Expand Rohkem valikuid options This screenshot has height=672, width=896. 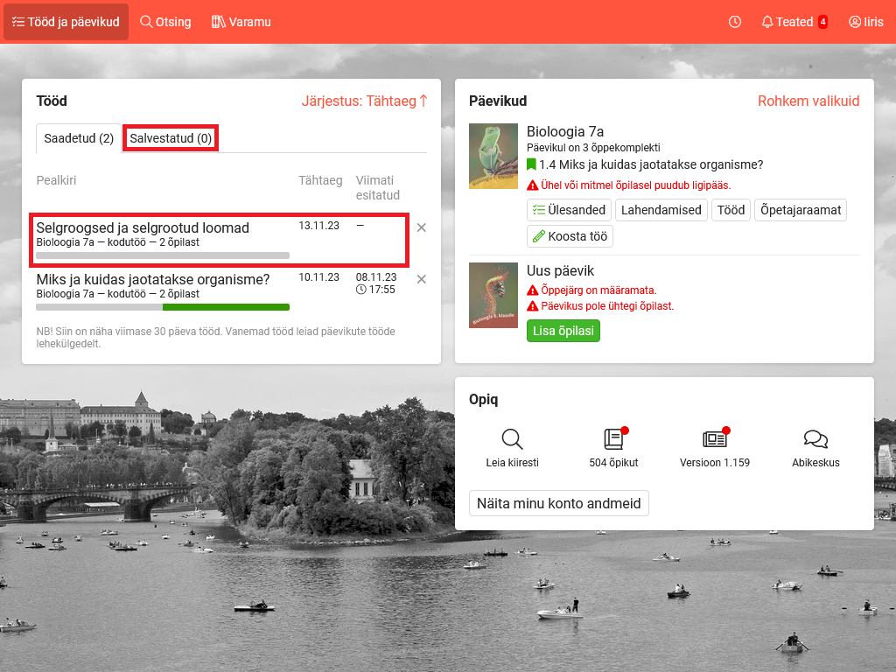[x=808, y=101]
